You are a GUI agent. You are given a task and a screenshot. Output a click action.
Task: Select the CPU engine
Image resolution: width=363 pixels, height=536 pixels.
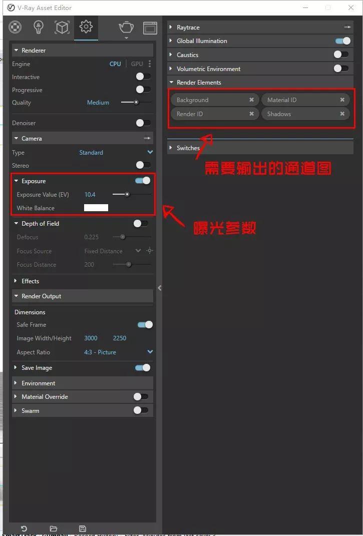point(115,64)
